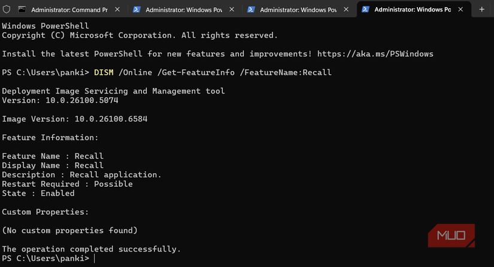Click the Command Prompt tab icon
494x267 pixels.
(x=22, y=10)
